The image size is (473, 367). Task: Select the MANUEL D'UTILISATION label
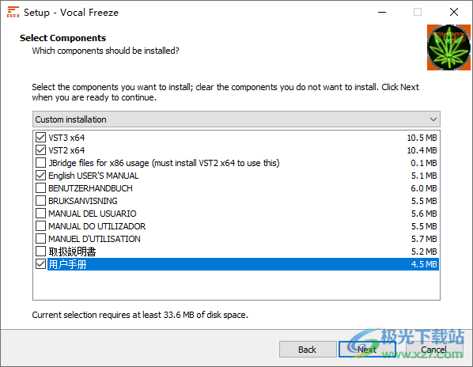point(94,239)
